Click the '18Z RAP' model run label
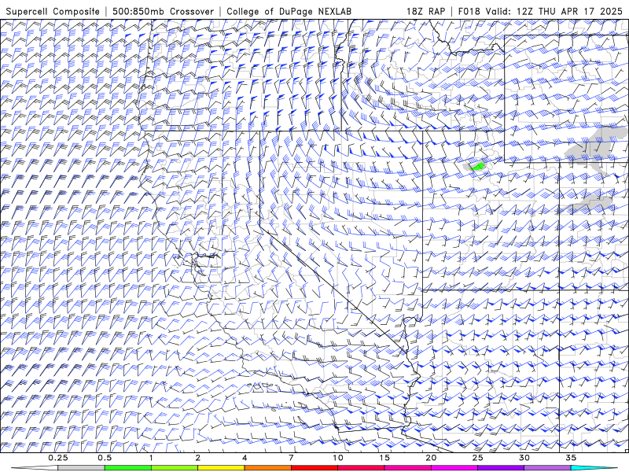Screen dimensions: 629x472 tap(425, 12)
